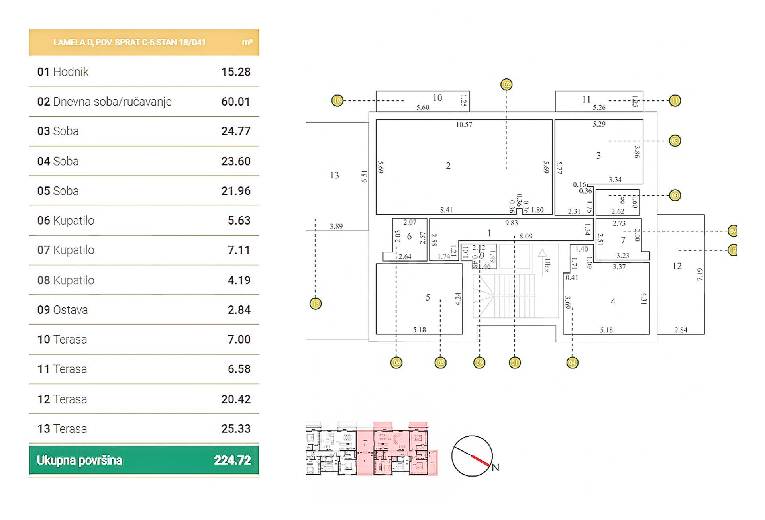Click the 09 Ostava row label

pos(63,310)
